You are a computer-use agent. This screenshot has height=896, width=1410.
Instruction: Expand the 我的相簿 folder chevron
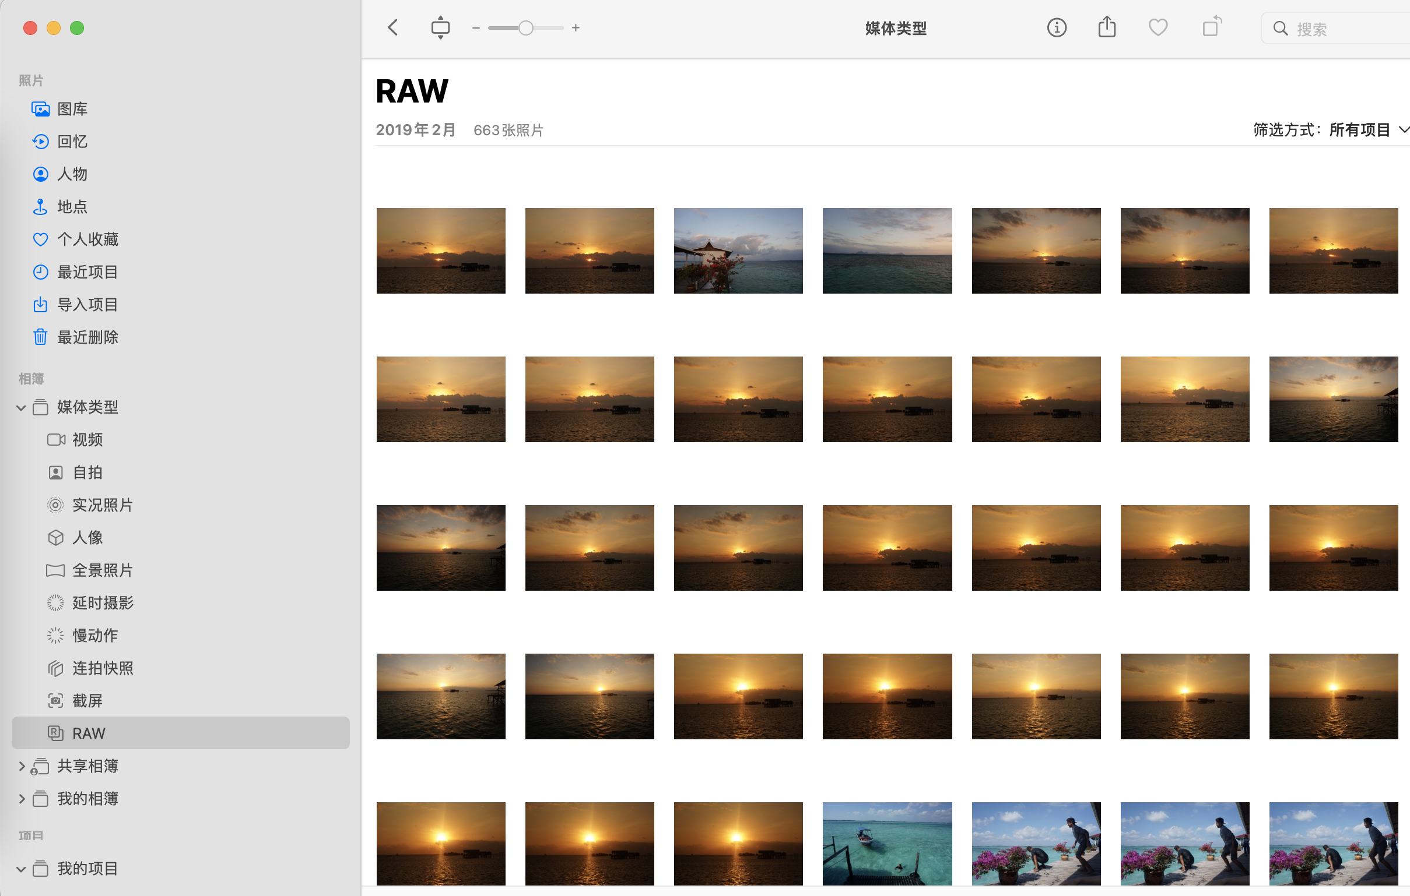[x=21, y=799]
